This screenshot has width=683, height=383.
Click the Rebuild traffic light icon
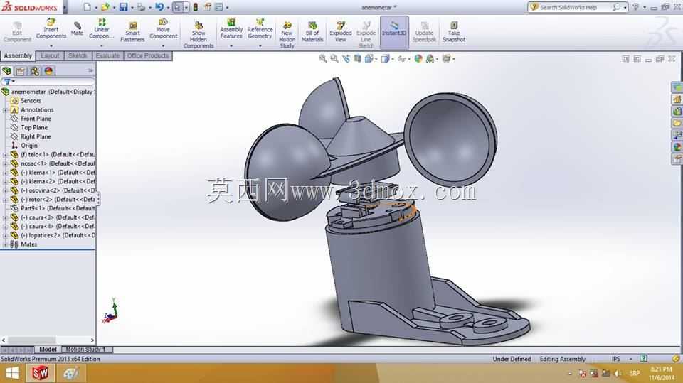(196, 7)
